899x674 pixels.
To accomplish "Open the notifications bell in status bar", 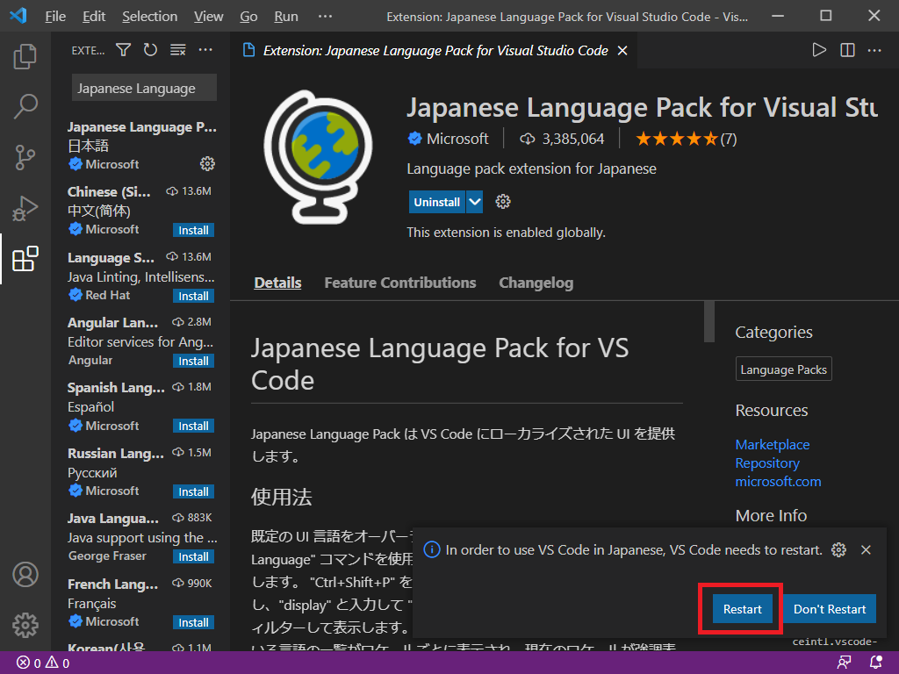I will coord(875,663).
